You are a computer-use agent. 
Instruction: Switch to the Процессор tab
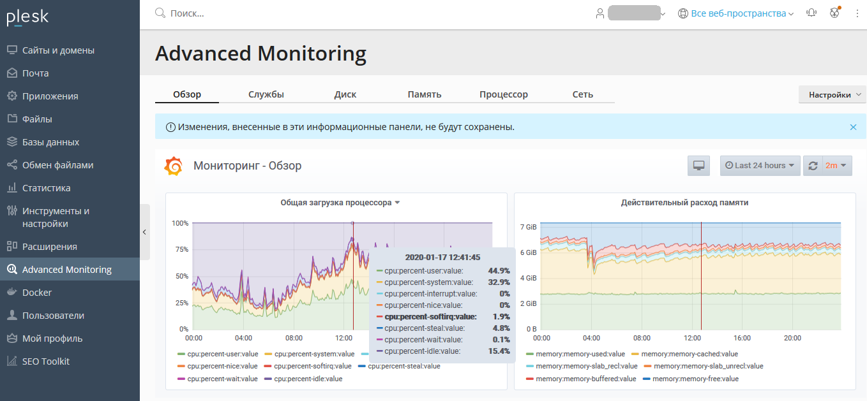click(504, 94)
